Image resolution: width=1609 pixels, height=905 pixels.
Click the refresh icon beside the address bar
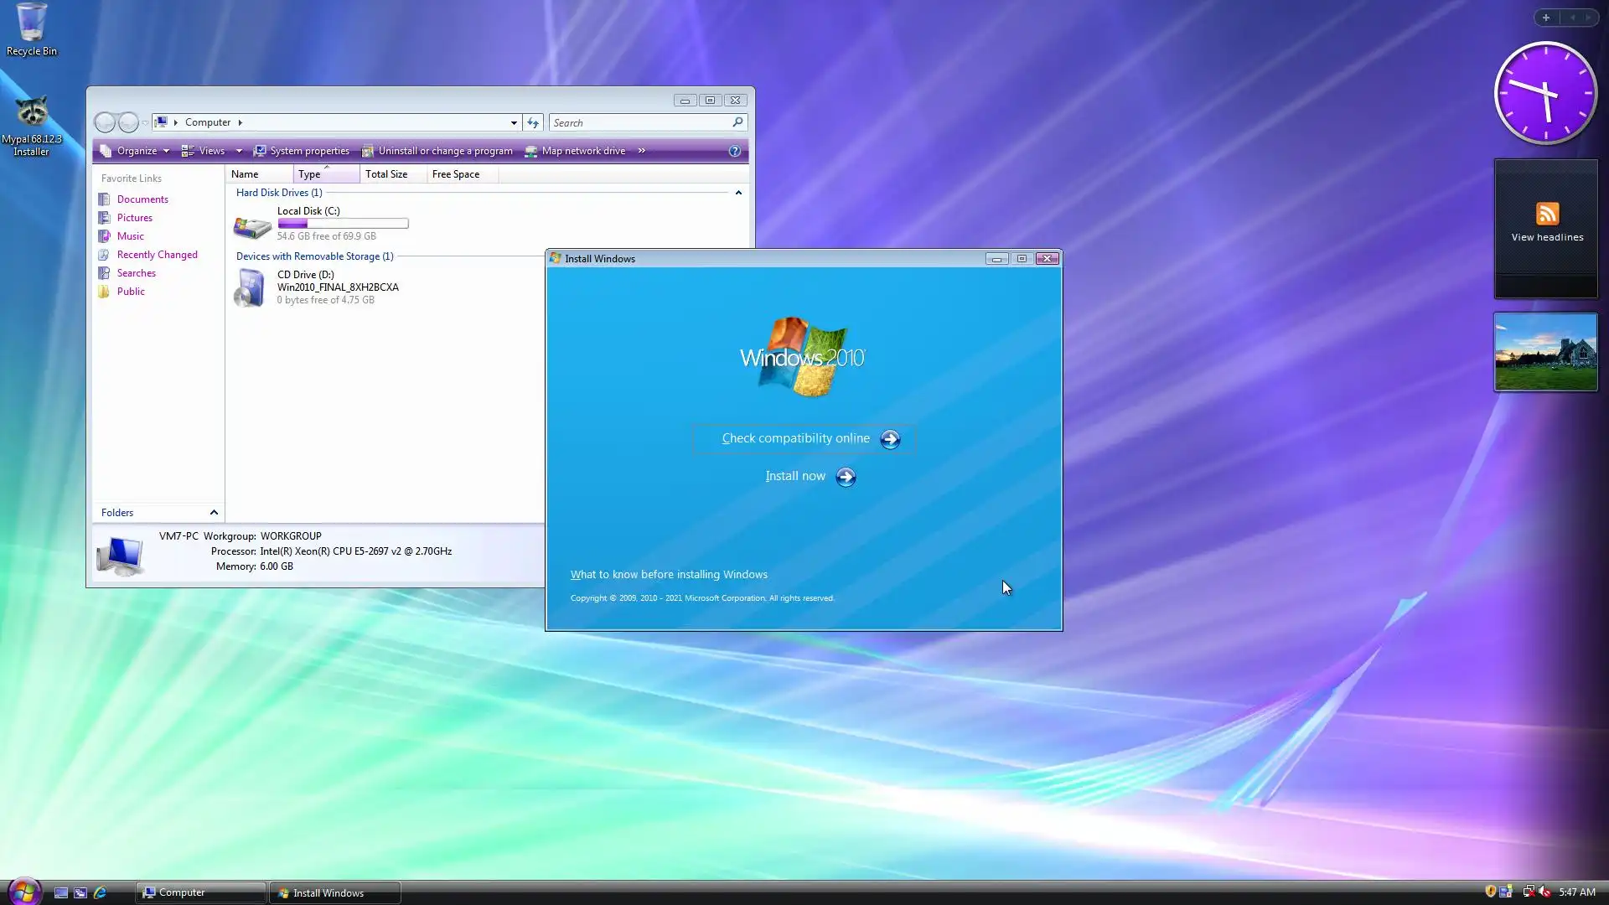(x=533, y=122)
